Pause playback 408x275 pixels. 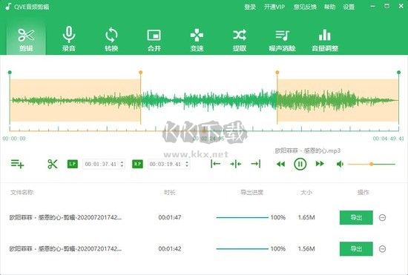click(300, 164)
